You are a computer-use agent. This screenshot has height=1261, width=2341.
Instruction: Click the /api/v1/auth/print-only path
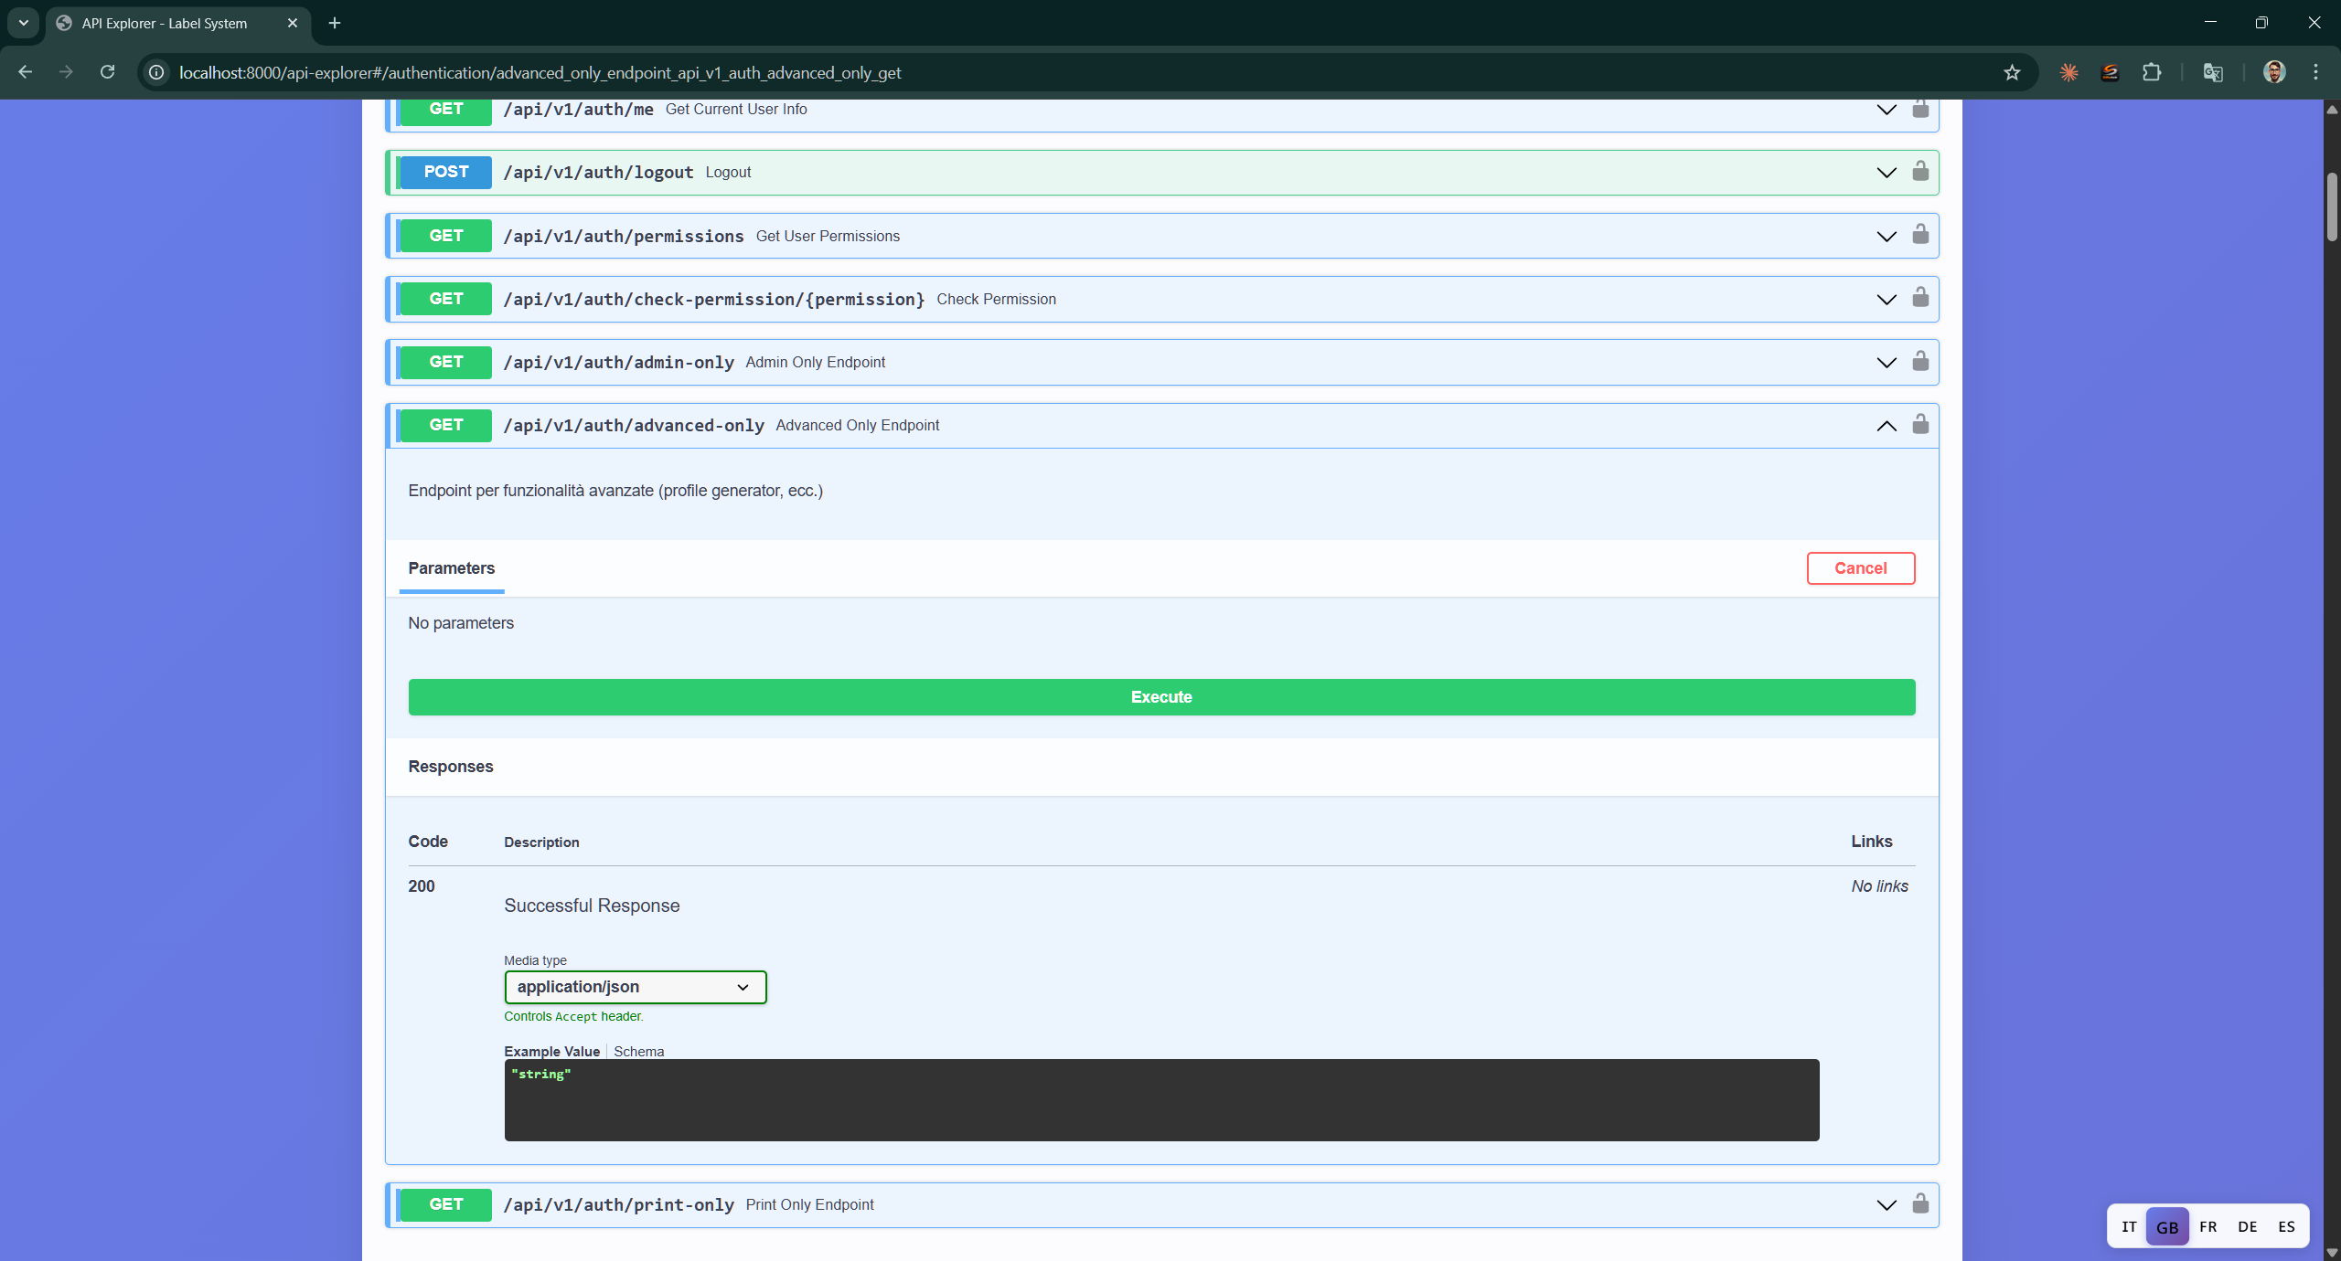pos(618,1205)
